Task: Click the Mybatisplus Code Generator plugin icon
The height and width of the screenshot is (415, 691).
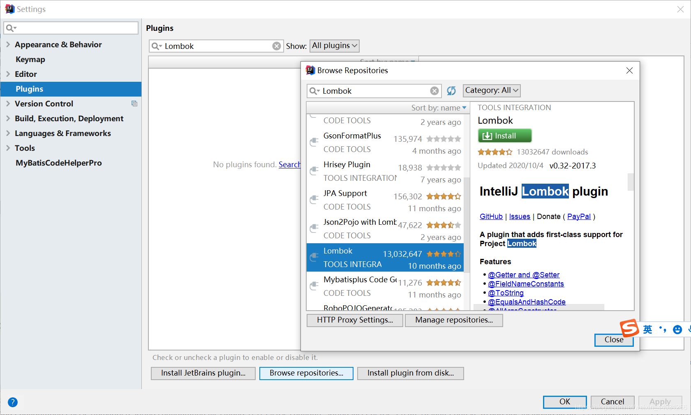Action: coord(314,286)
